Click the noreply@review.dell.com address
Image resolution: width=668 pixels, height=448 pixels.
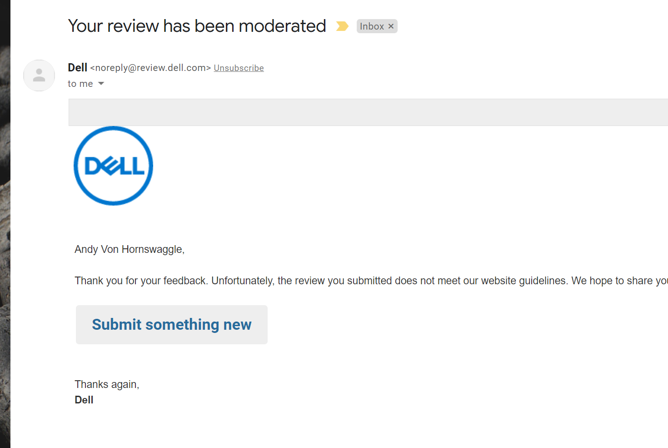click(x=150, y=68)
